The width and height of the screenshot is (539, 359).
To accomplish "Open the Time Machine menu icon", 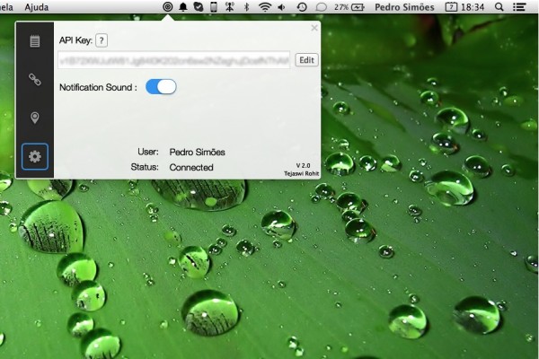I will 302,7.
